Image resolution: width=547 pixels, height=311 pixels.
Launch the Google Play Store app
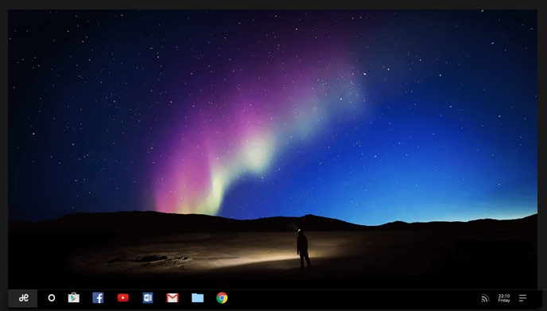click(x=74, y=297)
